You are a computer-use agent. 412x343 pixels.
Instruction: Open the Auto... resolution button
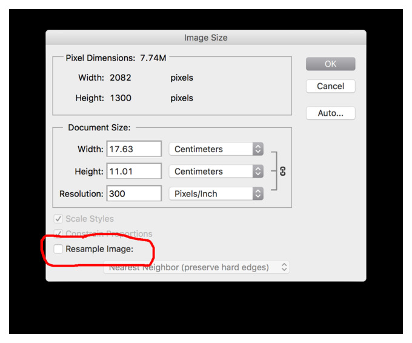[x=331, y=113]
